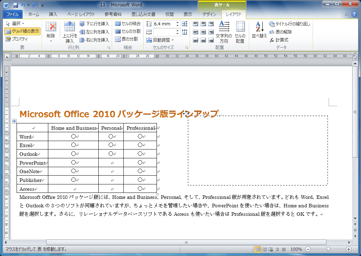Image resolution: width=361 pixels, height=256 pixels.
Task: Increase row height with up spinner
Action: pos(178,22)
